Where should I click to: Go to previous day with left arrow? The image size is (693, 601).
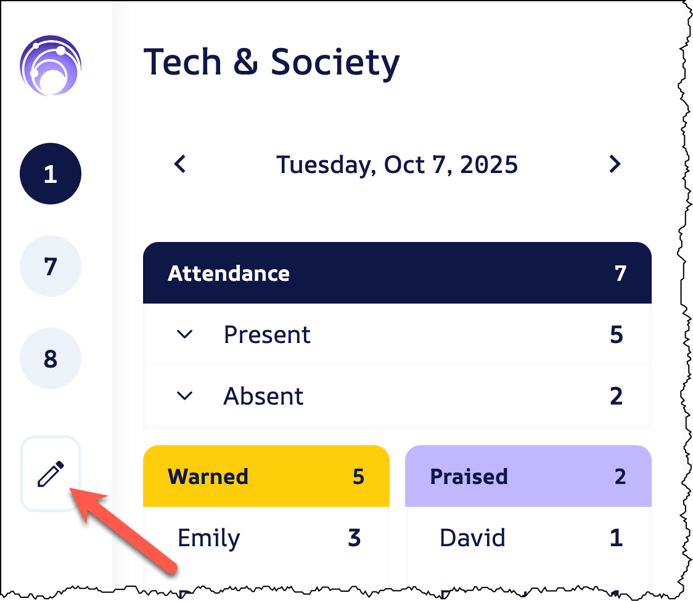180,164
